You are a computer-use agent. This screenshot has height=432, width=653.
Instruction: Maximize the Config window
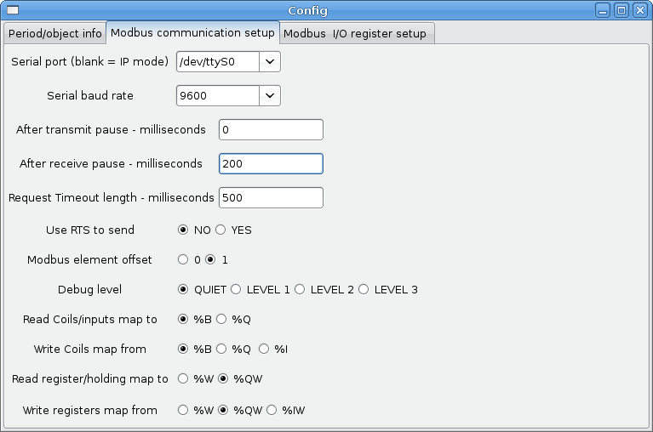(621, 11)
